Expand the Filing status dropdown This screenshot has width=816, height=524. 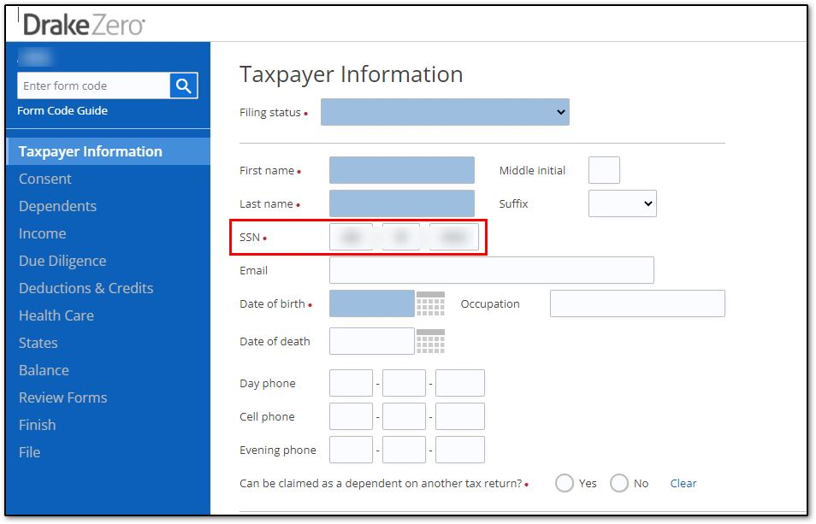tap(445, 112)
